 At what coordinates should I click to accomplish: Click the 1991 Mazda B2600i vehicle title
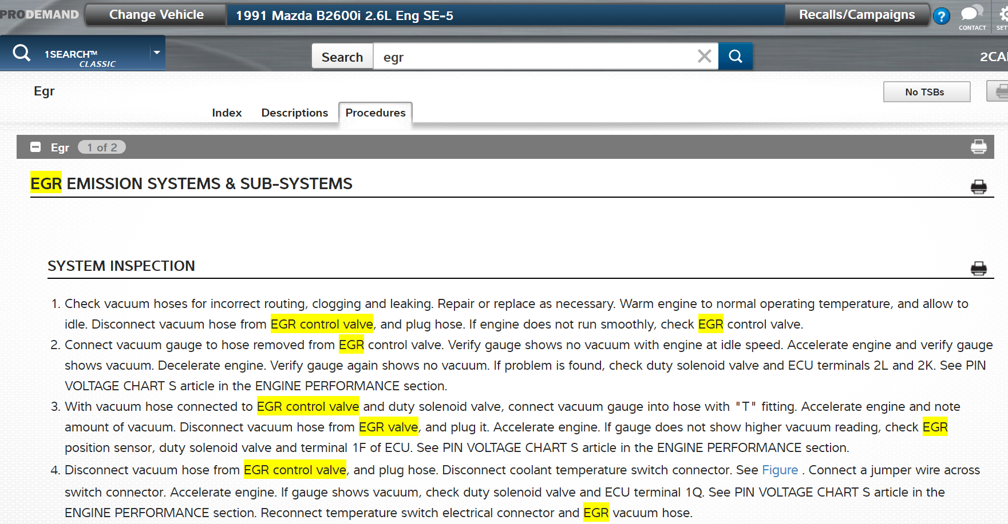click(345, 15)
